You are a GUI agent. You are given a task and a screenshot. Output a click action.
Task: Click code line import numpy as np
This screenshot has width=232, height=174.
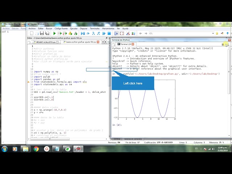(46, 72)
